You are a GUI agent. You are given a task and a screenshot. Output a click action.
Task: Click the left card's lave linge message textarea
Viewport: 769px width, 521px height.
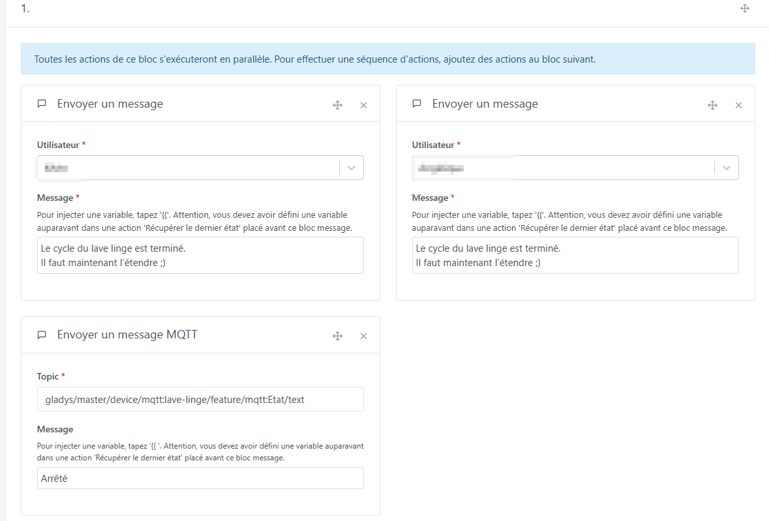click(x=200, y=255)
